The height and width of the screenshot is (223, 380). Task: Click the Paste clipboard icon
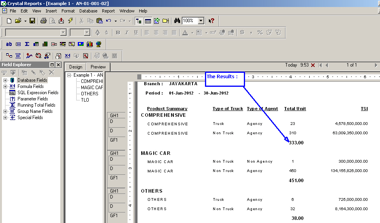[99, 21]
